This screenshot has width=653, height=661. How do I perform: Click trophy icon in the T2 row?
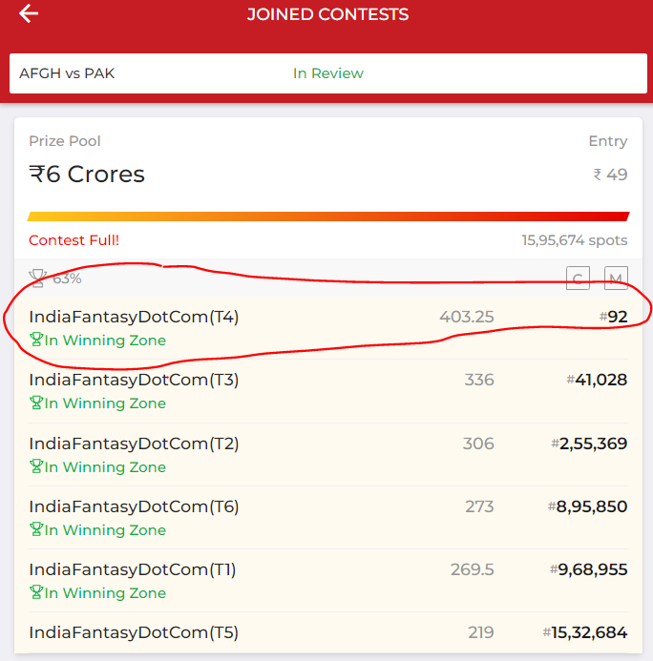coord(36,466)
